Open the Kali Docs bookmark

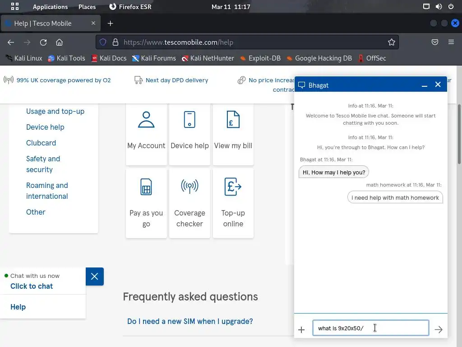pos(109,58)
